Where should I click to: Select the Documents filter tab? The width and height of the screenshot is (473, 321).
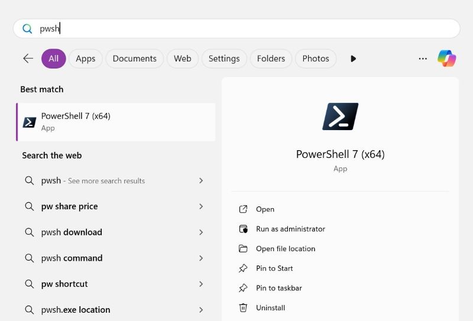tap(134, 59)
